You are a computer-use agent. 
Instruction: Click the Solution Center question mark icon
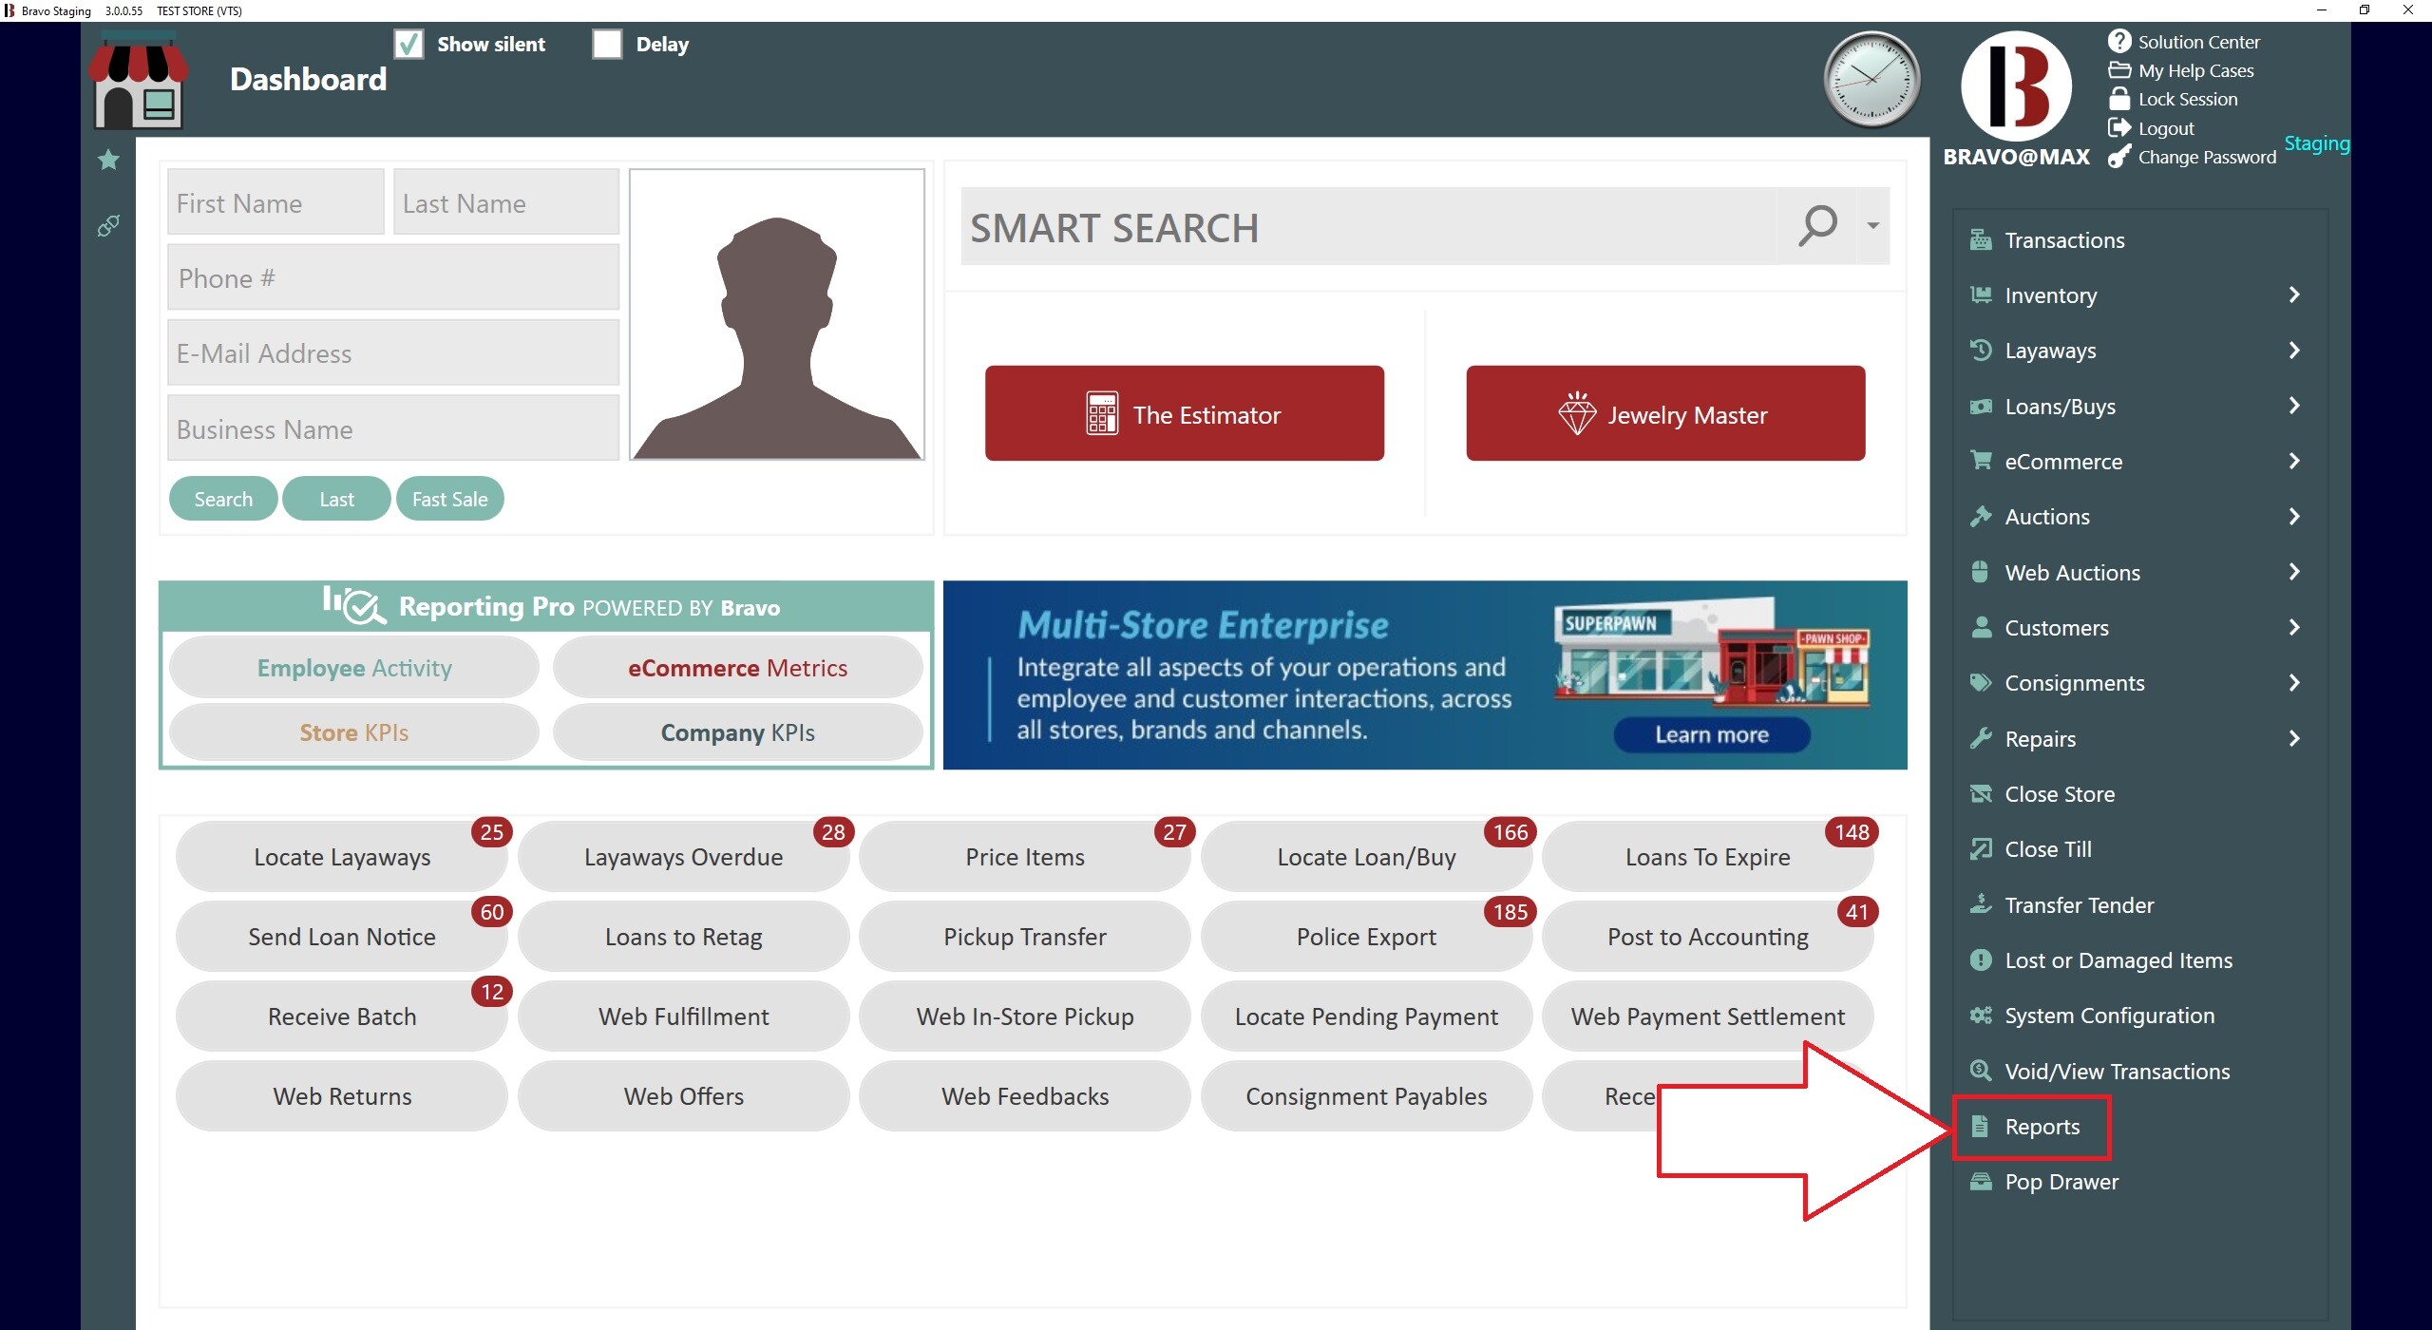pos(2119,41)
